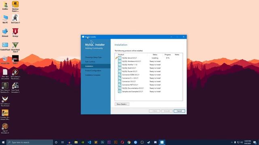Open the Grand Theft Auto V desktop icon
259x145 pixels.
(15, 47)
